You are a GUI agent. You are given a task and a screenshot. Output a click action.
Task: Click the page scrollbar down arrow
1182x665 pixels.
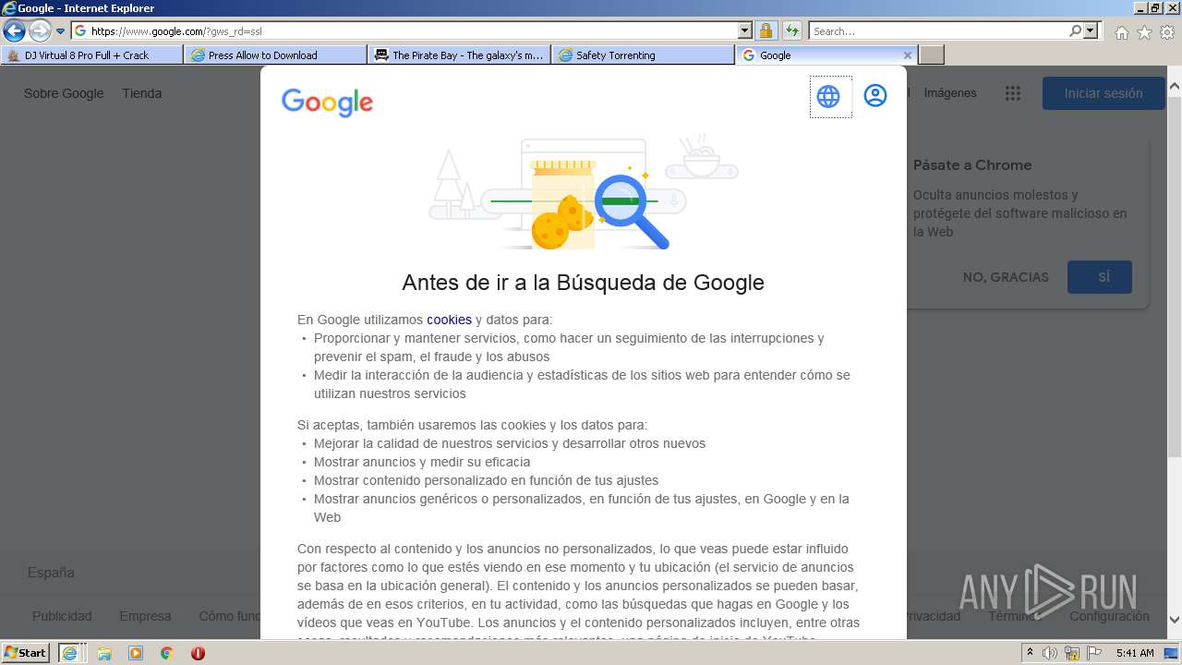coord(1174,620)
